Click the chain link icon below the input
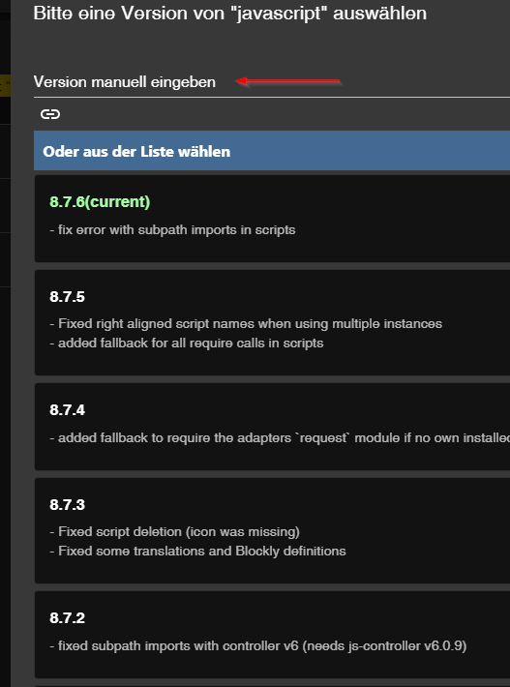The width and height of the screenshot is (510, 687). (x=50, y=114)
